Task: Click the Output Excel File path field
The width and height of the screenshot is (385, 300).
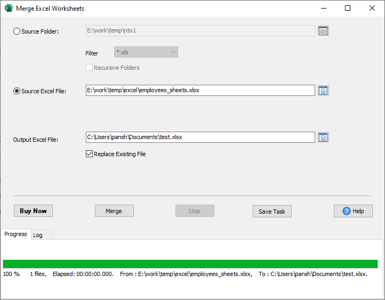Action: coord(200,137)
